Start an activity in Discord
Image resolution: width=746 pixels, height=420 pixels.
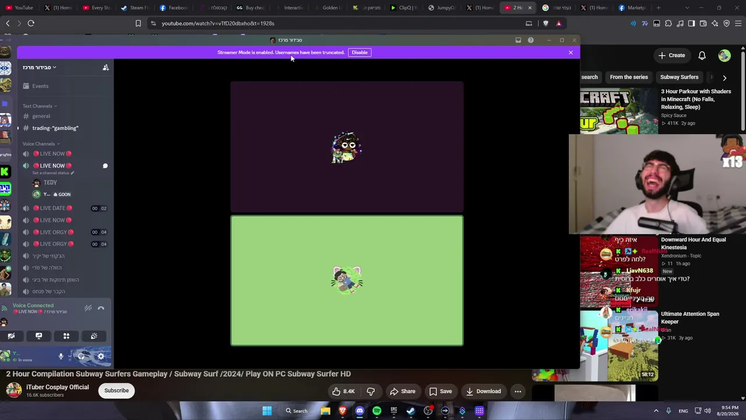[x=66, y=336]
